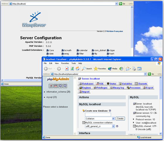Viewport: 164px width, 141px height.
Task: Open the Edit menu
Action: pos(51,63)
